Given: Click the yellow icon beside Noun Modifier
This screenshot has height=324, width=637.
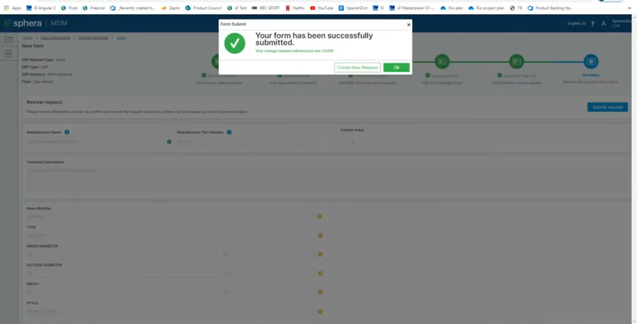Looking at the screenshot, I should pos(320,217).
